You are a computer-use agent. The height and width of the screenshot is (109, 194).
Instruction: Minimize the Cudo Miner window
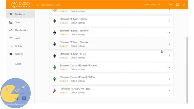click(170, 5)
